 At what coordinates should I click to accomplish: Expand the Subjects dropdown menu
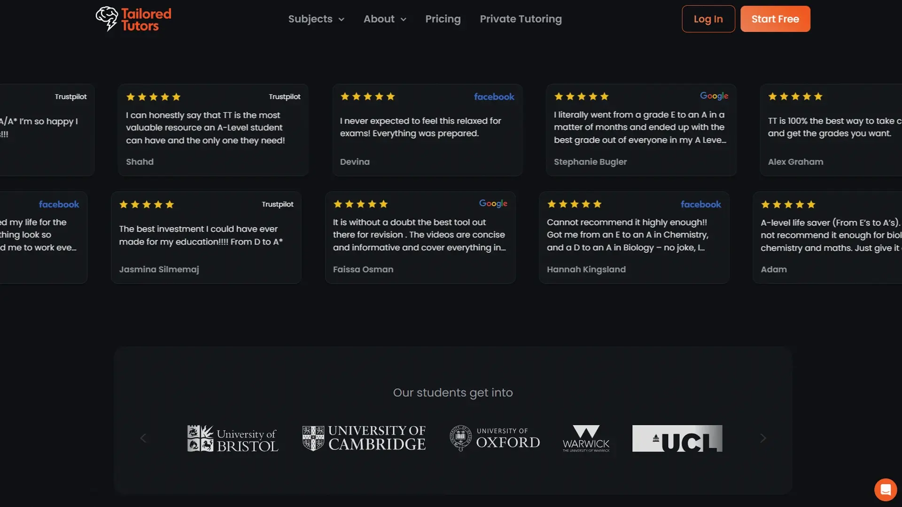(316, 19)
